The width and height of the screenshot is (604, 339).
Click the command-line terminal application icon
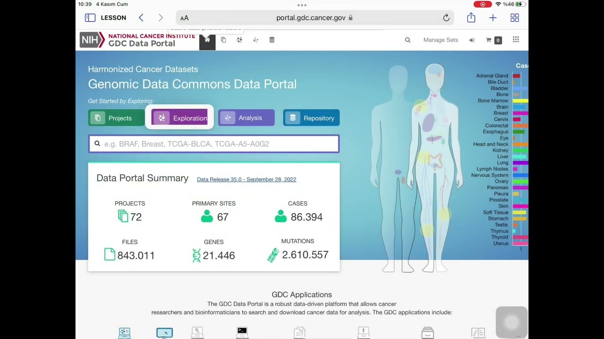[x=242, y=332]
